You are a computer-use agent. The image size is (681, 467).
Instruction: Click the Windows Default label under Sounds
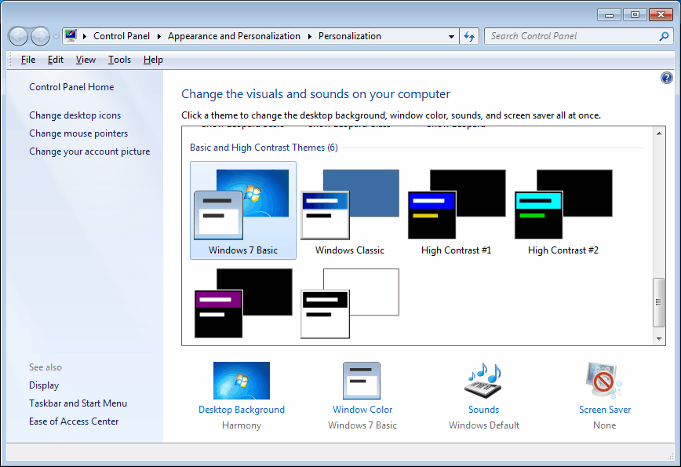point(484,425)
